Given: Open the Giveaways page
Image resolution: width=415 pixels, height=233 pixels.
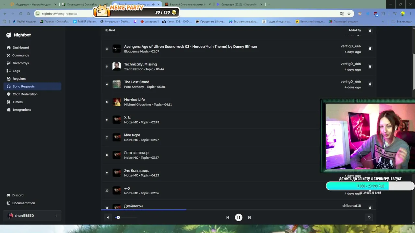Looking at the screenshot, I should click(x=32, y=63).
